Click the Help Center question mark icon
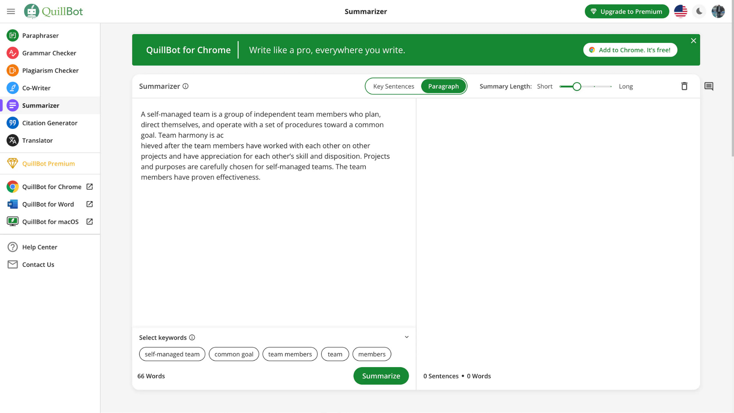Screen dimensions: 734x413 click(x=13, y=247)
